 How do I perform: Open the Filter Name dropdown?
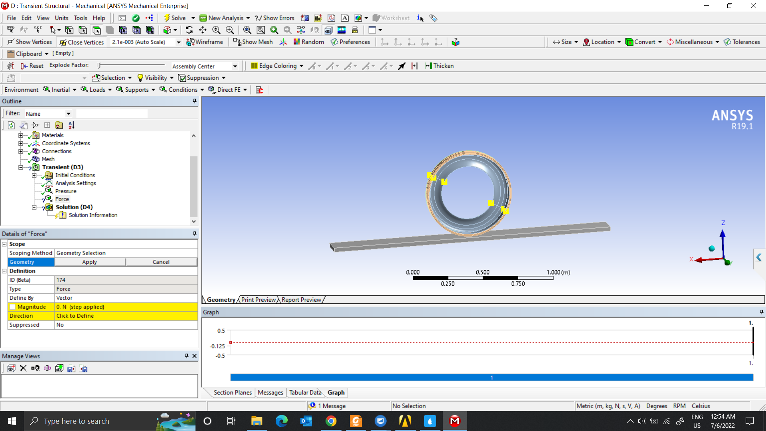coord(68,114)
